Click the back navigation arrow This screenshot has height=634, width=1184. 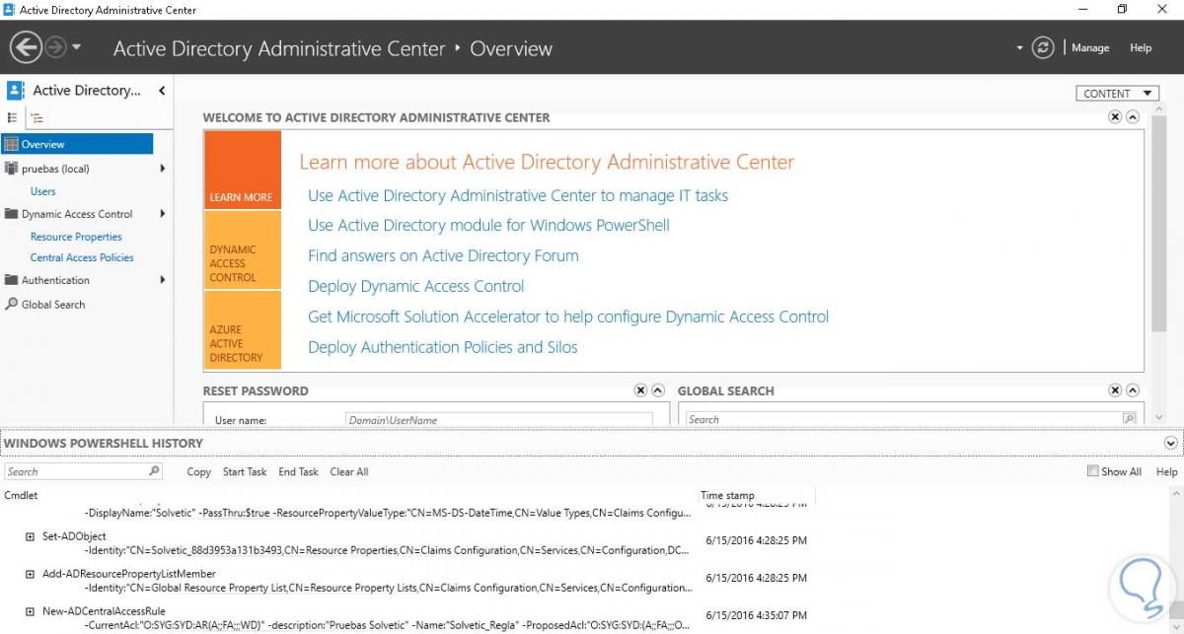pyautogui.click(x=26, y=47)
